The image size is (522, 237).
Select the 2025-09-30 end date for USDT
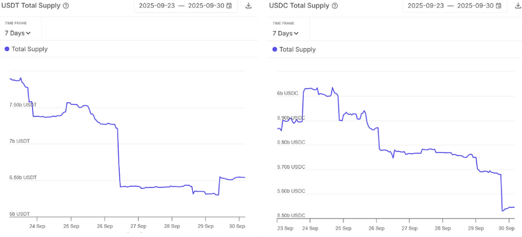[x=206, y=6]
